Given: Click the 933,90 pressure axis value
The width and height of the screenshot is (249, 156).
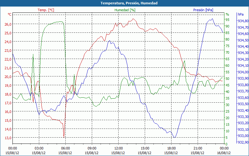Looking at the screenshot, I should coord(243,79).
